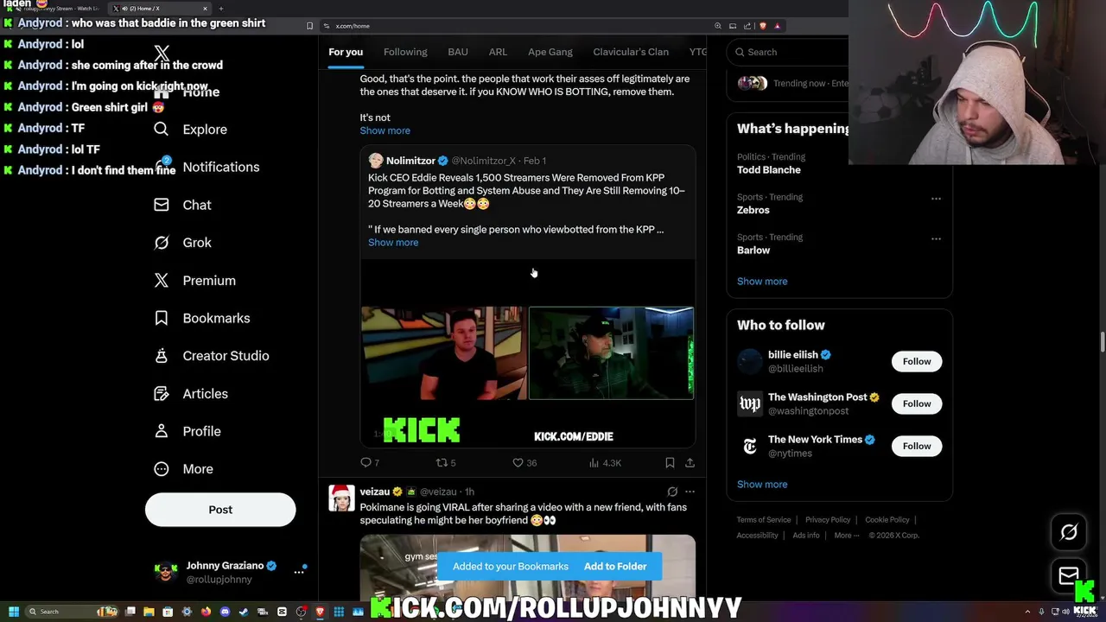The height and width of the screenshot is (622, 1106).
Task: Click reply icon on Nolimitzor post
Action: pos(365,463)
